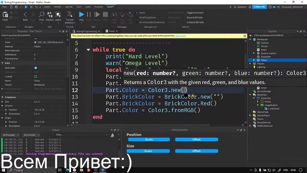Select the Camera item in Explorer

tap(263, 43)
